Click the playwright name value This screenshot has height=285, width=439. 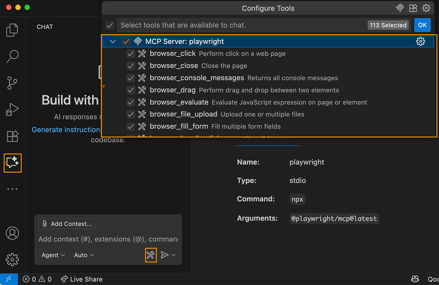(x=307, y=162)
